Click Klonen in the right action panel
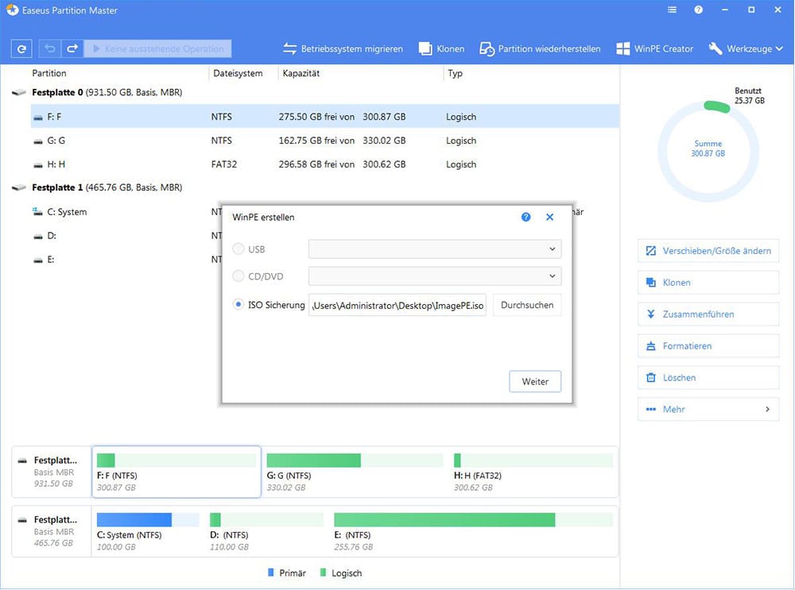Screen dimensions: 795x590 708,283
